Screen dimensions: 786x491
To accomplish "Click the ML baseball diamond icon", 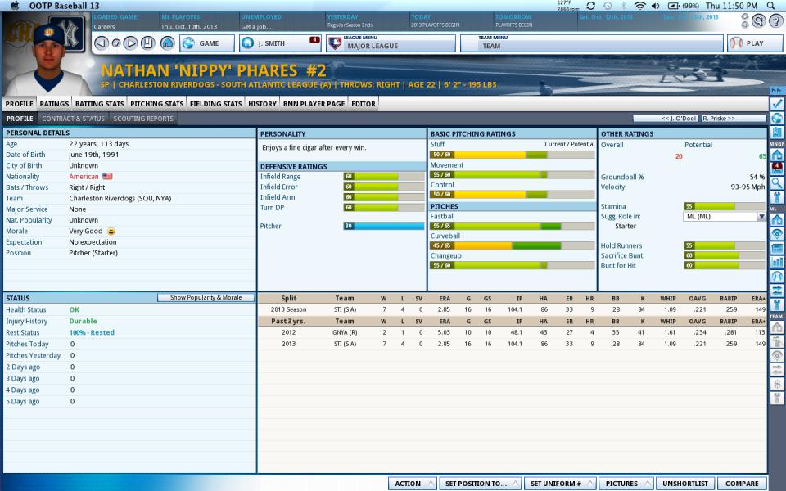I will (777, 233).
